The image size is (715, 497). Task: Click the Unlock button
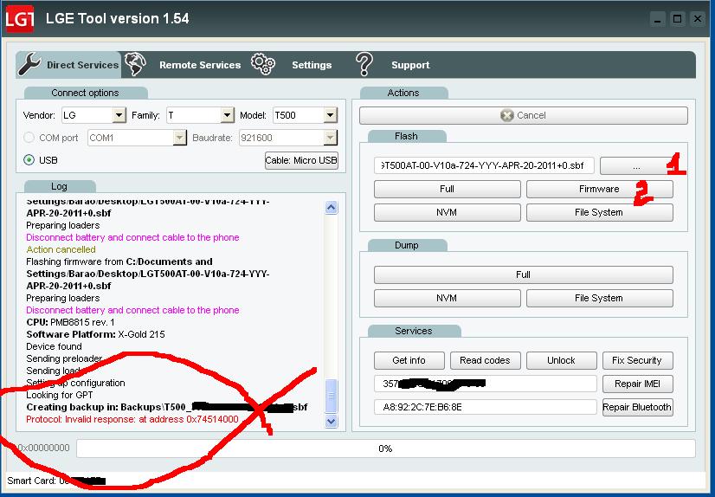pyautogui.click(x=561, y=361)
